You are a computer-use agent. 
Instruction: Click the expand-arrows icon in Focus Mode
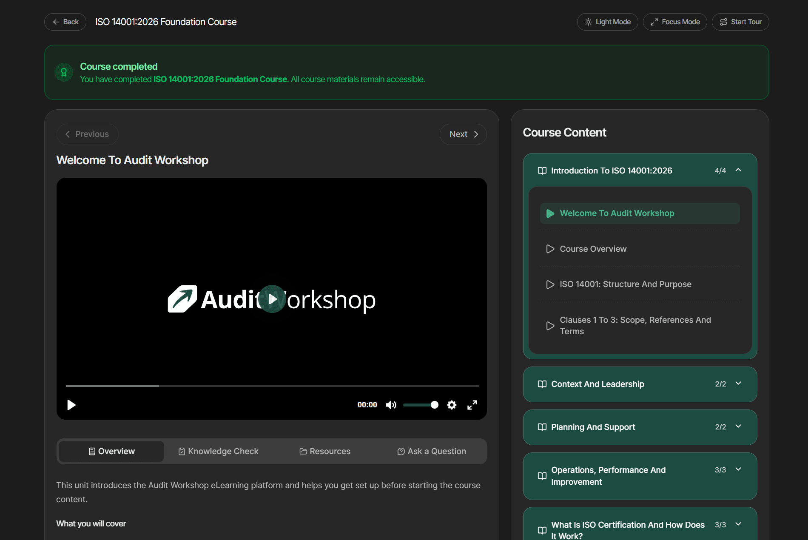(x=654, y=22)
